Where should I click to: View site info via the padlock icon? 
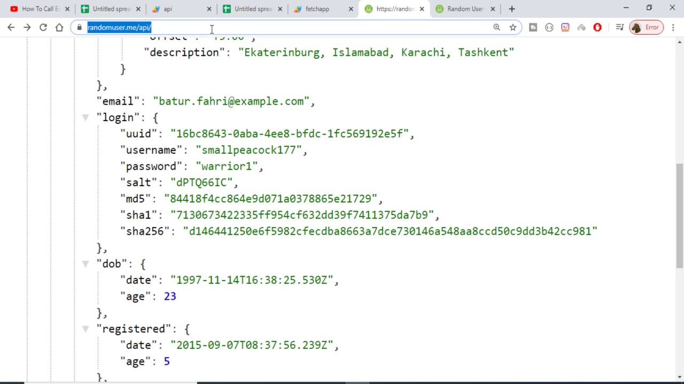(x=79, y=27)
